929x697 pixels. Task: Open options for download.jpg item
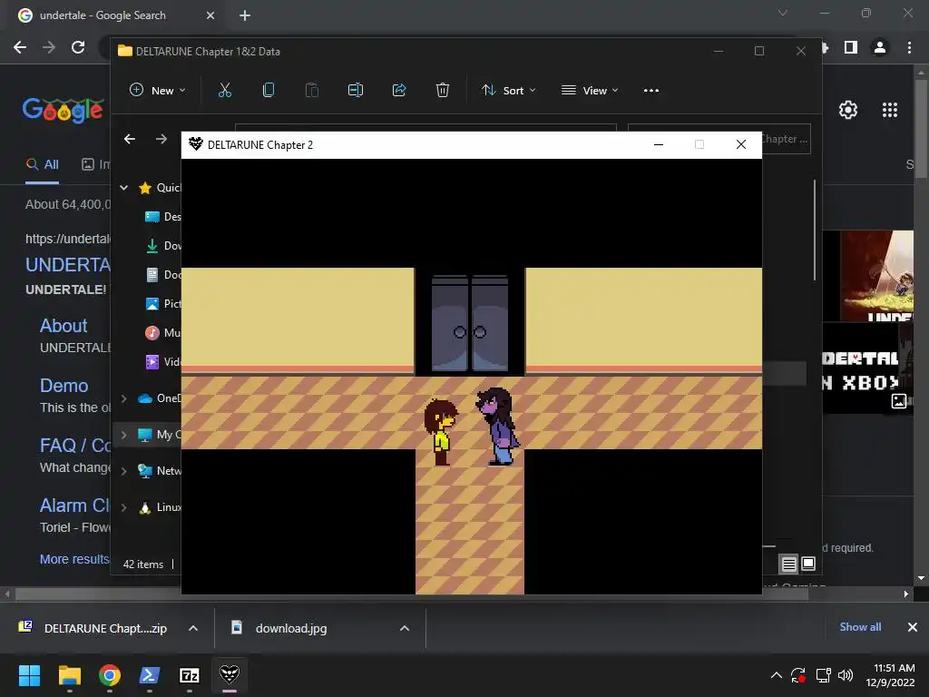point(405,628)
